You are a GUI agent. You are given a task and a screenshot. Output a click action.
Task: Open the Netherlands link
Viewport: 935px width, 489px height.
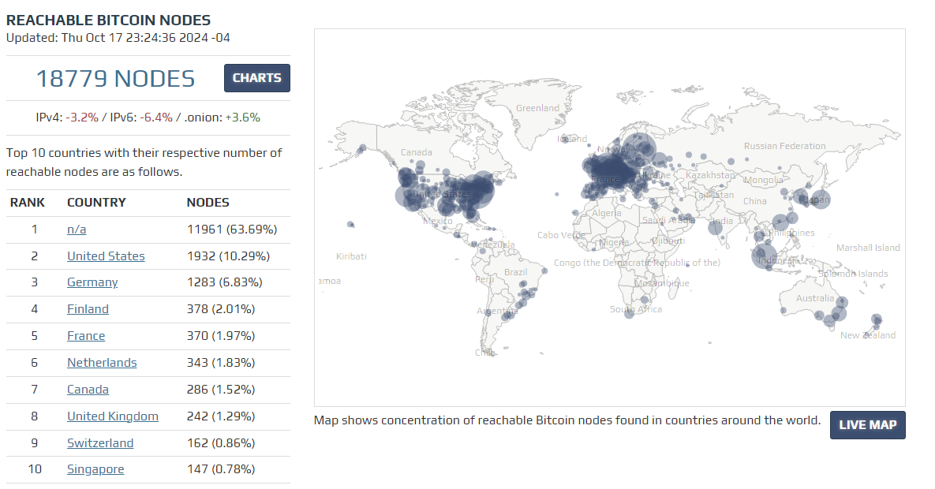click(102, 363)
